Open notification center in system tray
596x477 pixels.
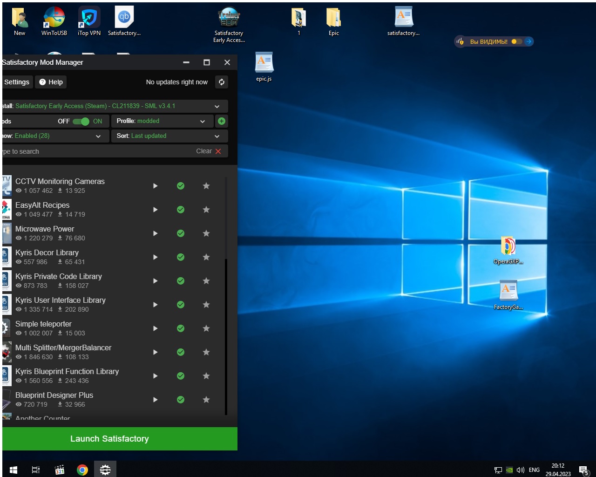(x=583, y=470)
